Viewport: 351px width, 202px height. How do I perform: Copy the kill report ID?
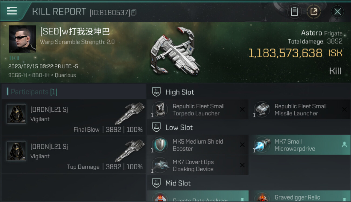(134, 12)
